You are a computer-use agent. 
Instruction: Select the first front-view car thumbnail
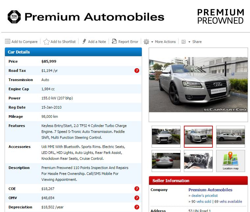click(x=166, y=137)
